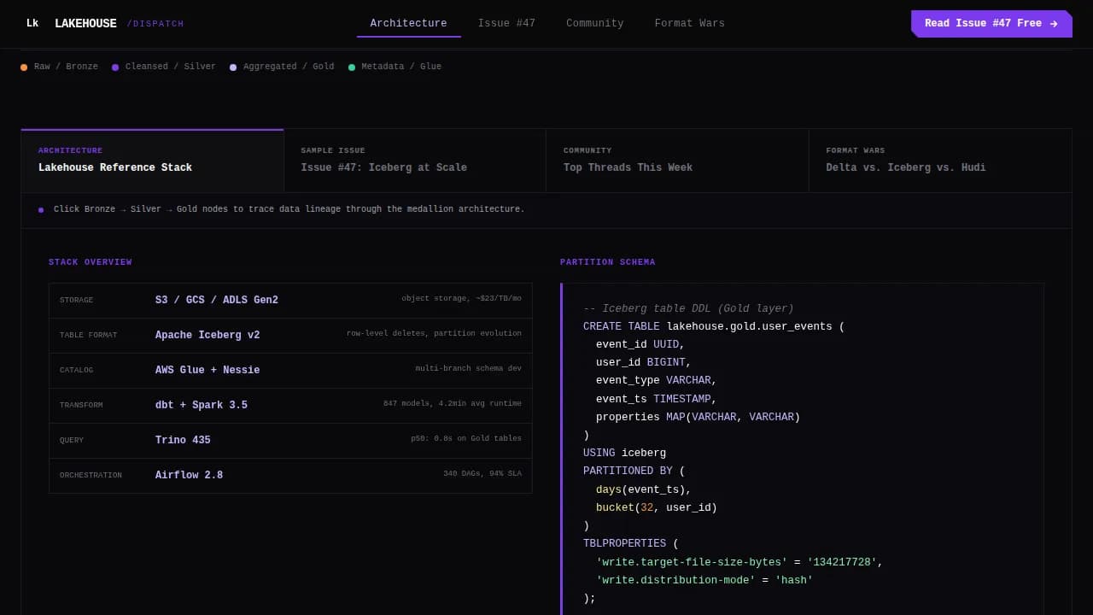Screen dimensions: 1093x615
Task: Click the Read Issue #47 Free button
Action: point(991,24)
